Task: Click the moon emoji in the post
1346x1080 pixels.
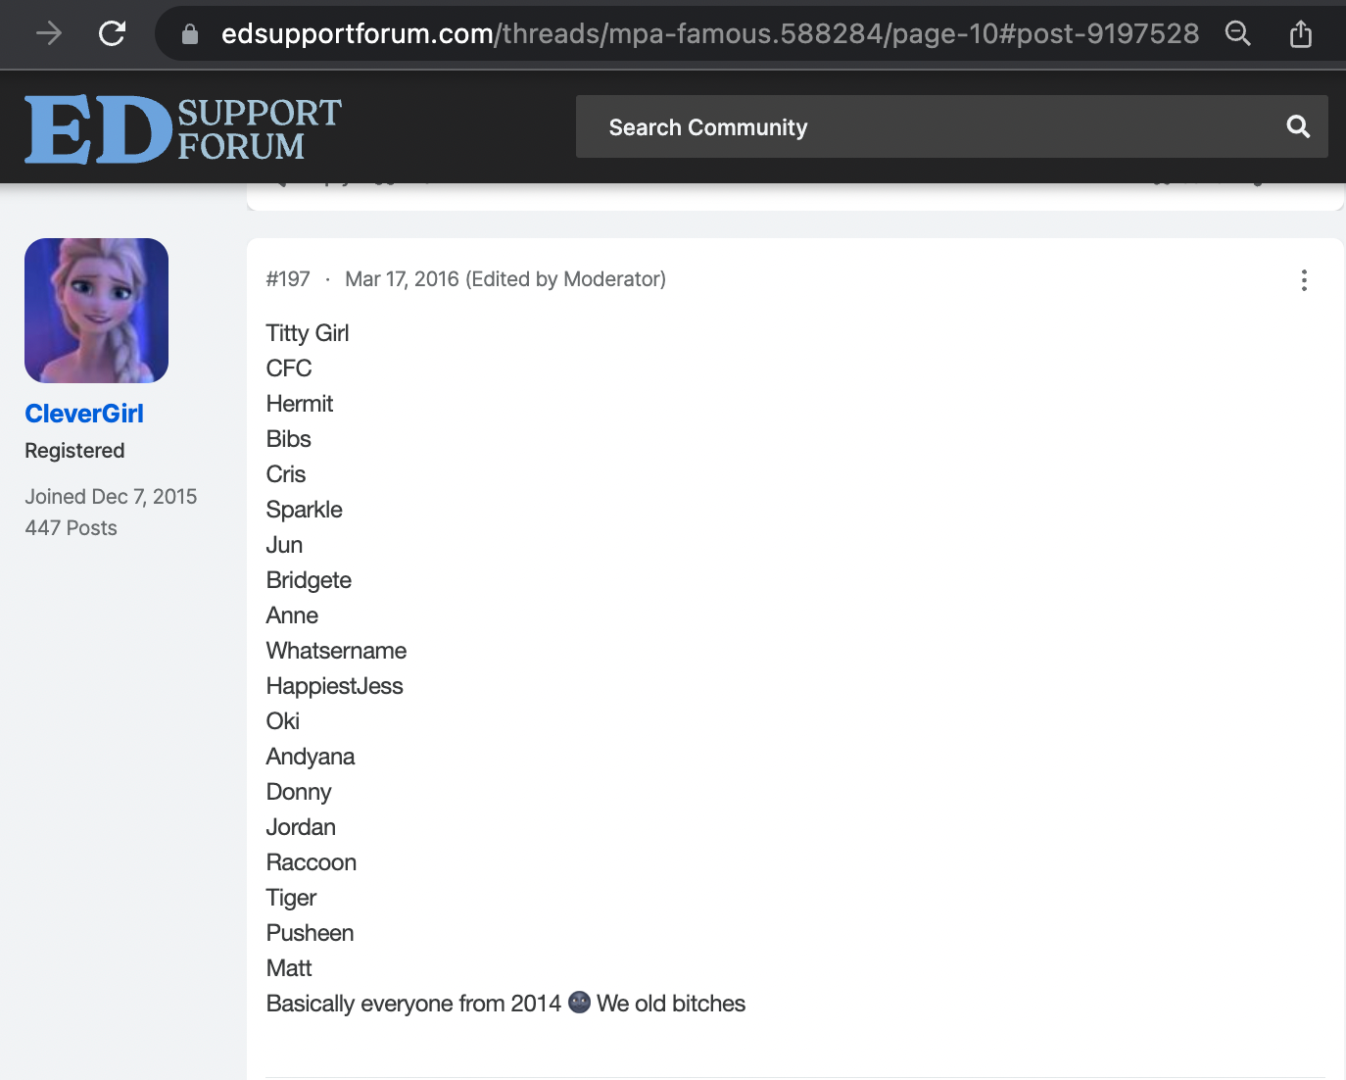Action: tap(579, 1003)
